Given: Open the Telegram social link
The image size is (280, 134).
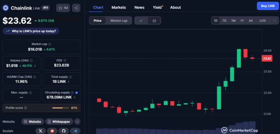Looking at the screenshot, I should tap(75, 131).
